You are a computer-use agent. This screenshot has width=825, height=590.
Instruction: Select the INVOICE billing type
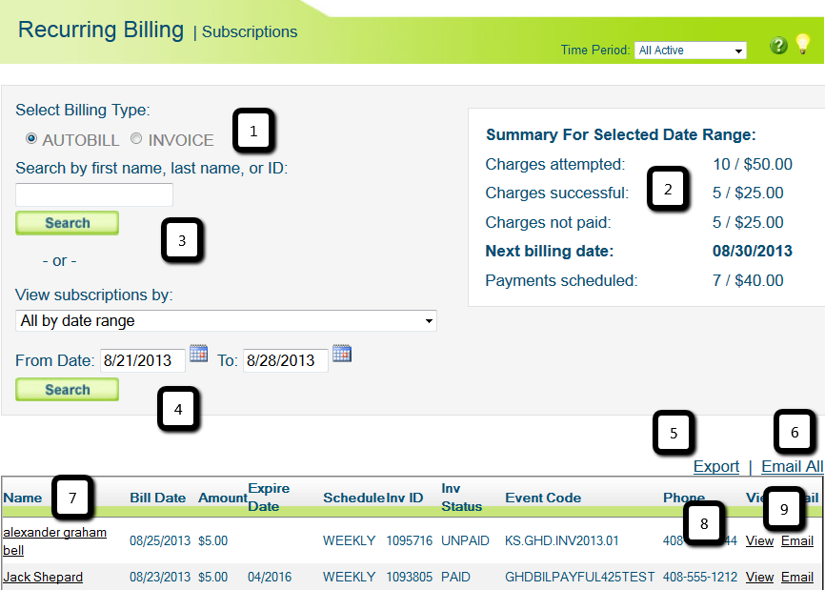click(x=136, y=139)
